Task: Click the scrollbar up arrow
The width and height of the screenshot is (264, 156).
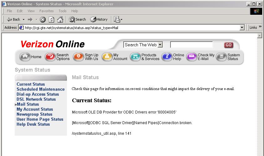Action: pos(259,36)
